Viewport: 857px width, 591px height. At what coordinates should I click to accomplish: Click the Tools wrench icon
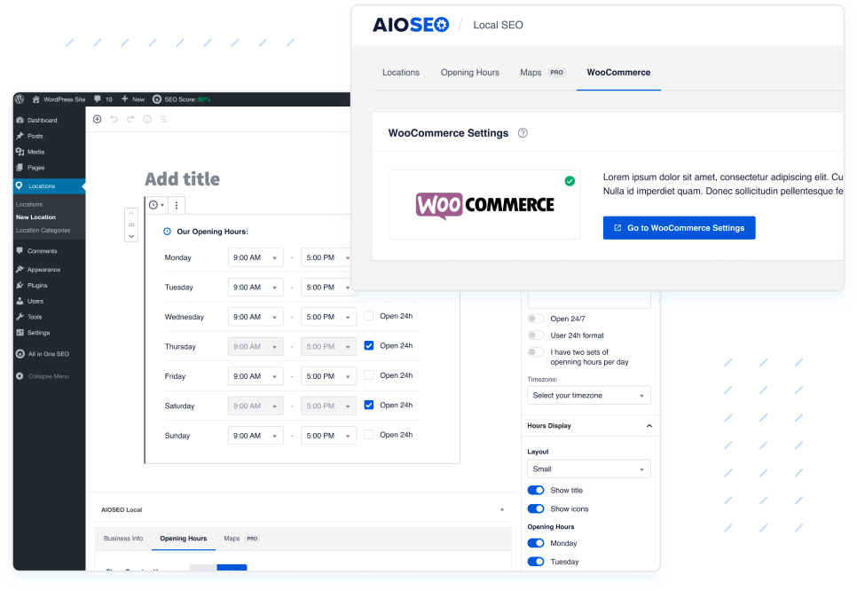[x=20, y=317]
